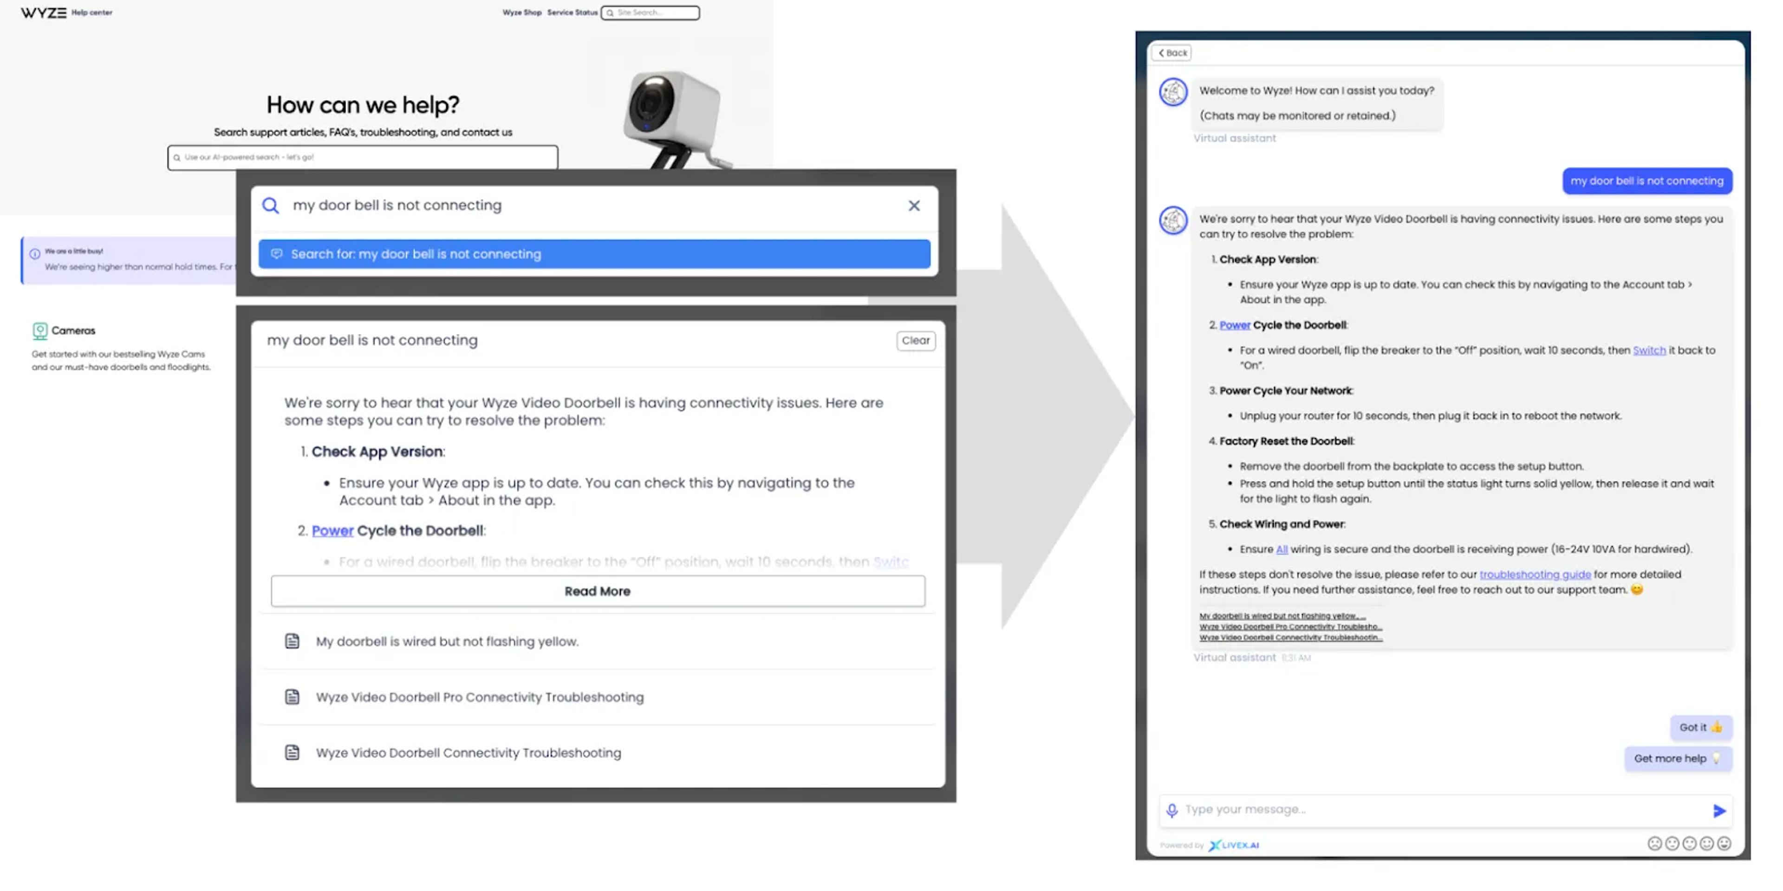Open the Service Status page
Screen dimensions: 1783x891
[572, 13]
